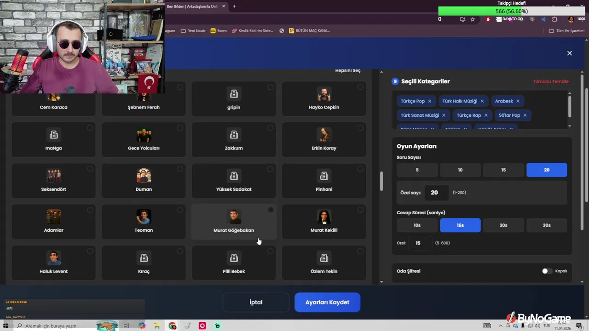Viewport: 589px width, 331px height.
Task: Click the Zakkum placeholder icon
Action: [x=234, y=135]
